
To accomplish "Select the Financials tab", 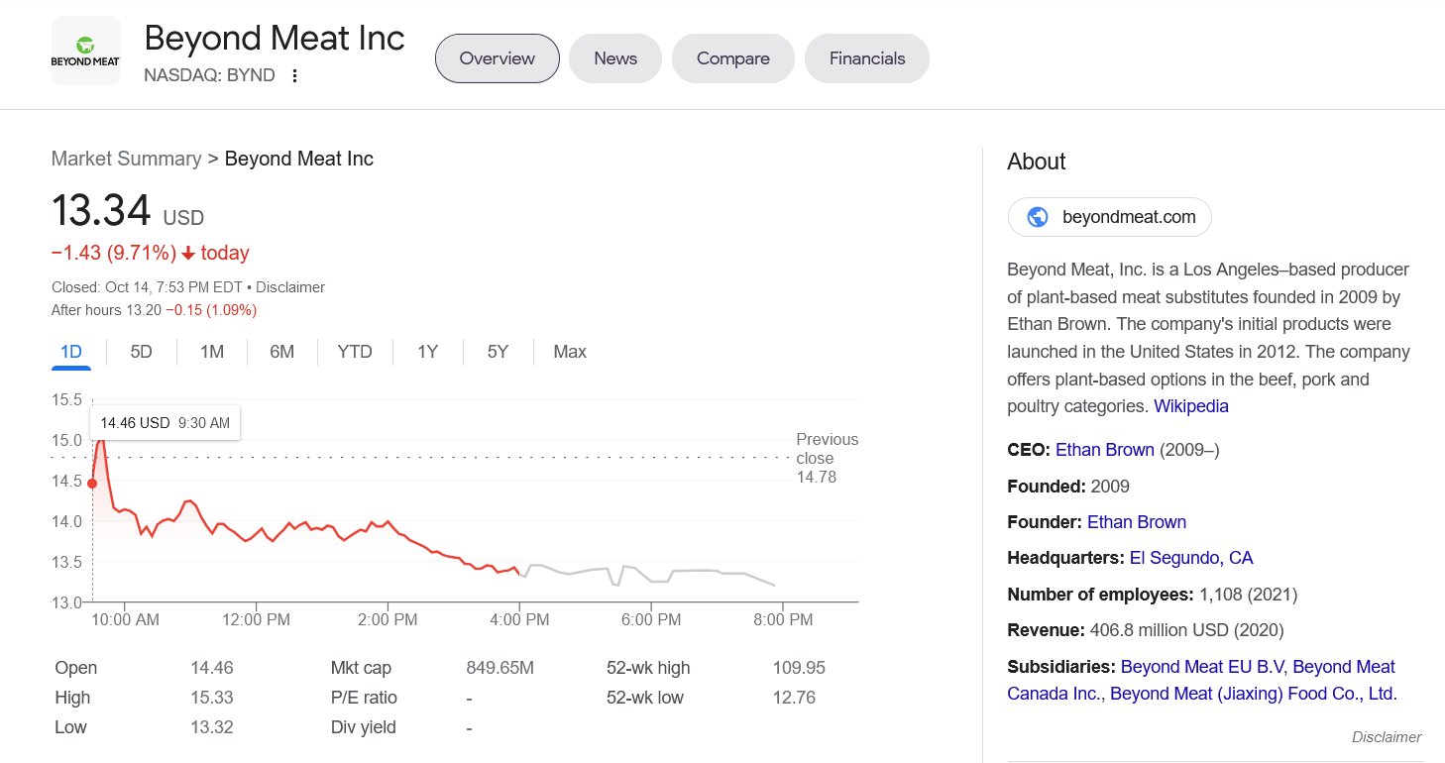I will coord(867,58).
